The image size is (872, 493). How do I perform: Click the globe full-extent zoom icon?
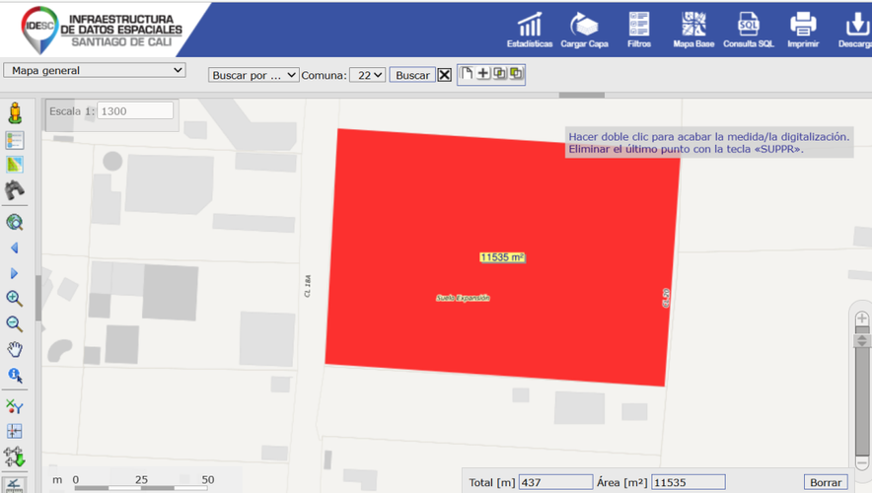click(x=15, y=222)
